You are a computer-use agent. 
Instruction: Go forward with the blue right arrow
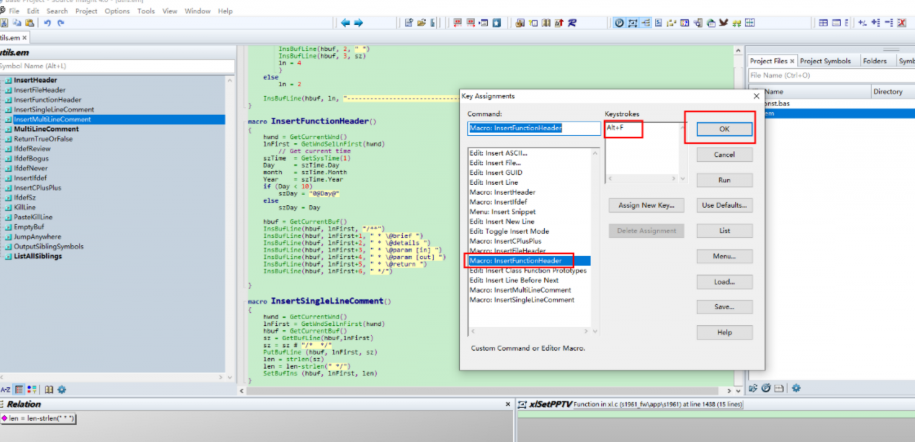point(358,23)
